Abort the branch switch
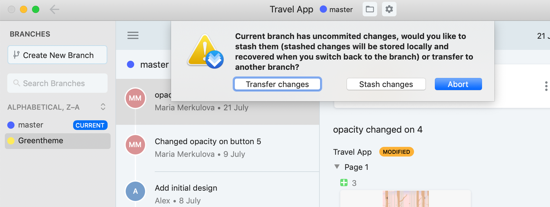 (458, 84)
